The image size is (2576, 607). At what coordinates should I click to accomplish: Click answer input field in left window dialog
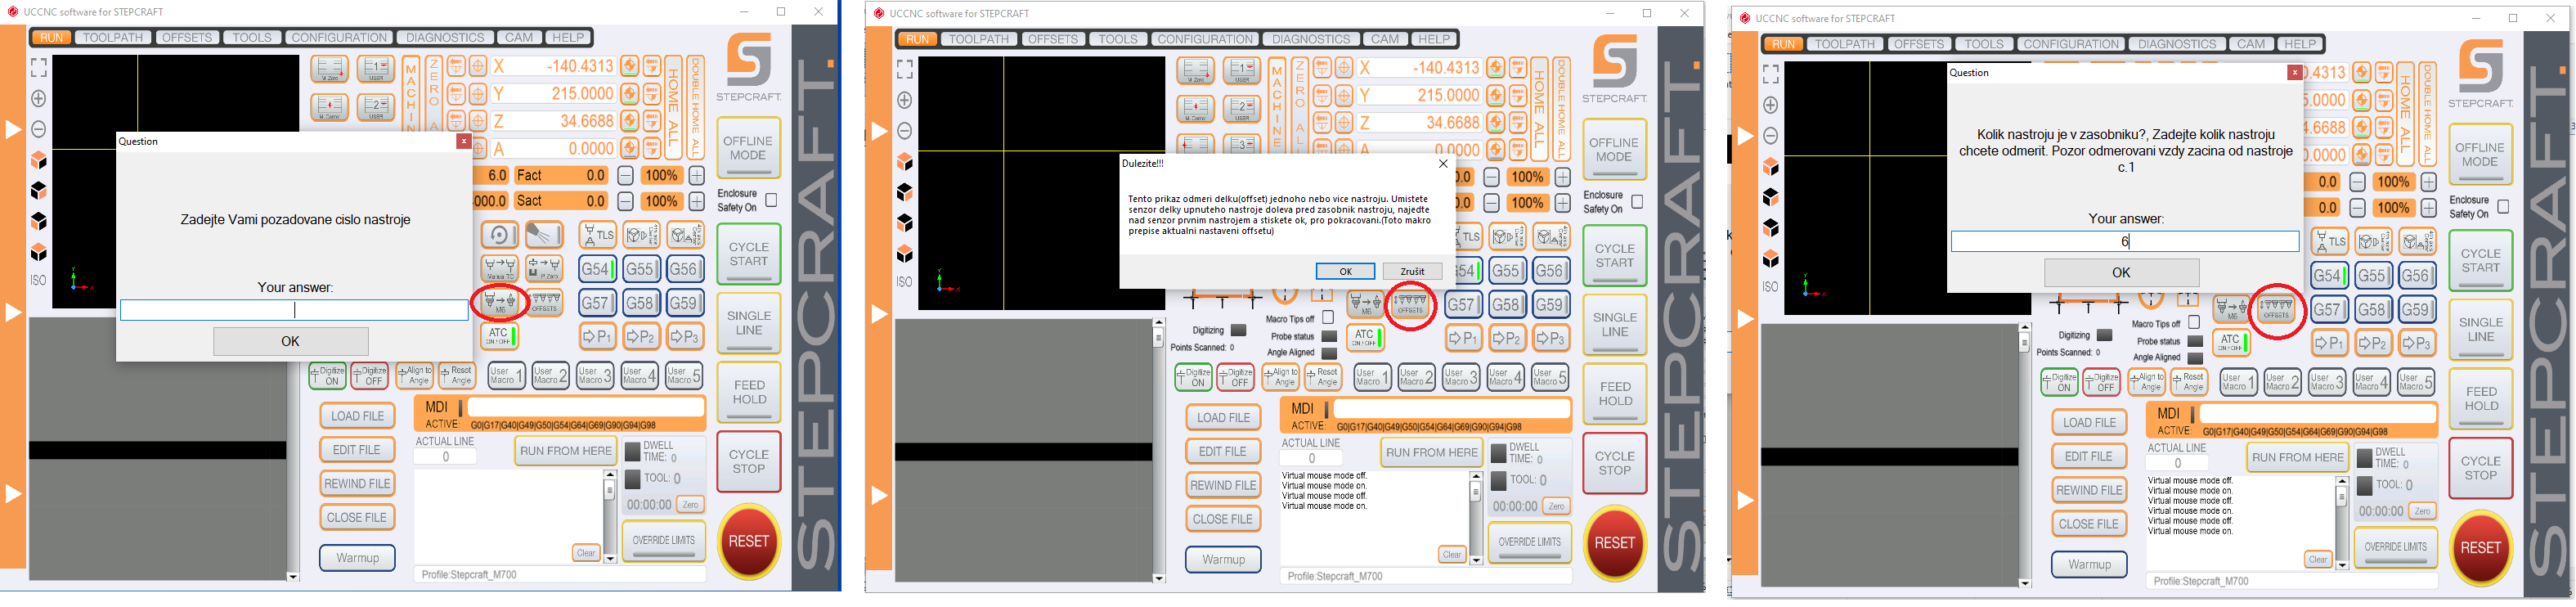(294, 311)
